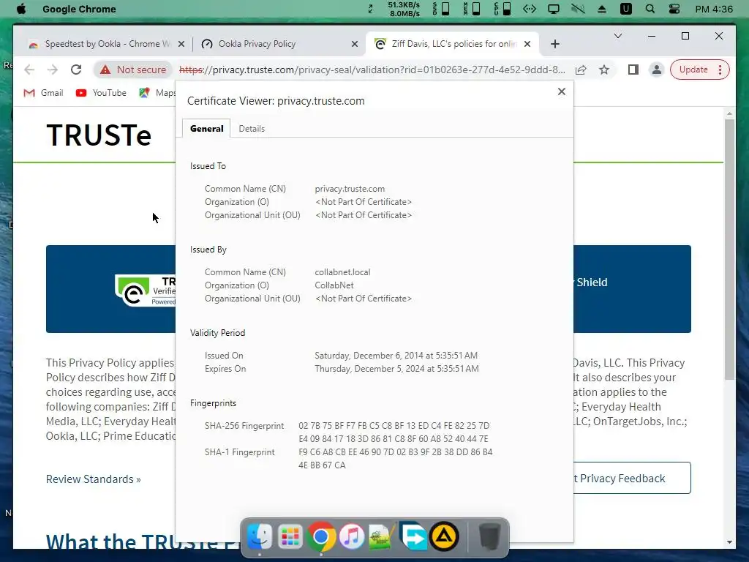Open Music app from the dock
Viewport: 749px width, 562px height.
tap(352, 536)
